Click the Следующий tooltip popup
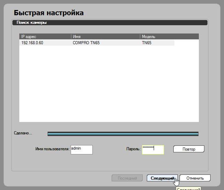Screen dimensions: 224x190 click(189, 188)
